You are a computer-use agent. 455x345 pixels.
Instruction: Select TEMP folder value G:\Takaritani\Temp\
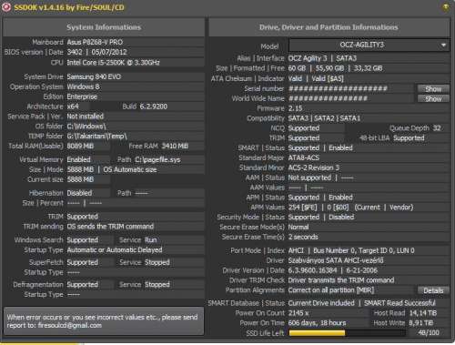pos(97,136)
